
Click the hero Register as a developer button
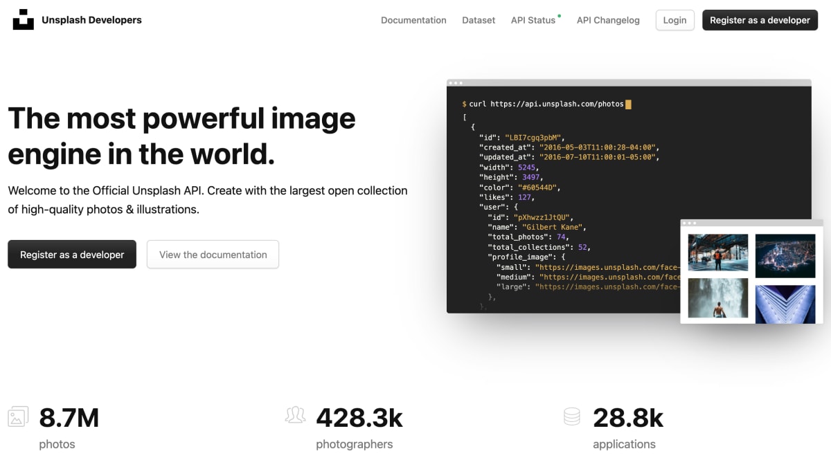72,255
